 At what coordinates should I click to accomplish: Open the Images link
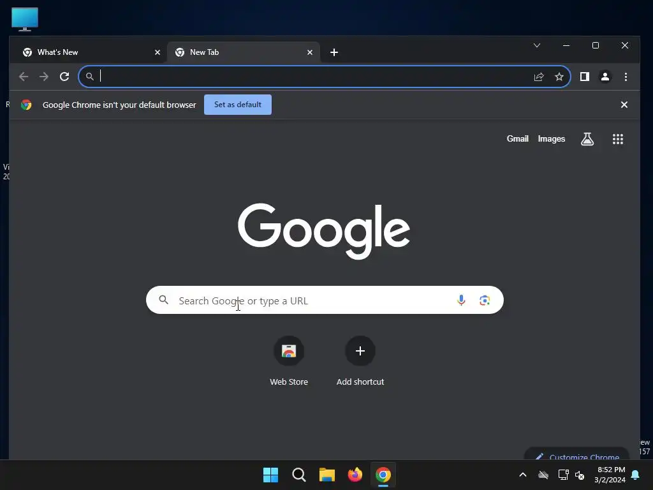(x=552, y=138)
